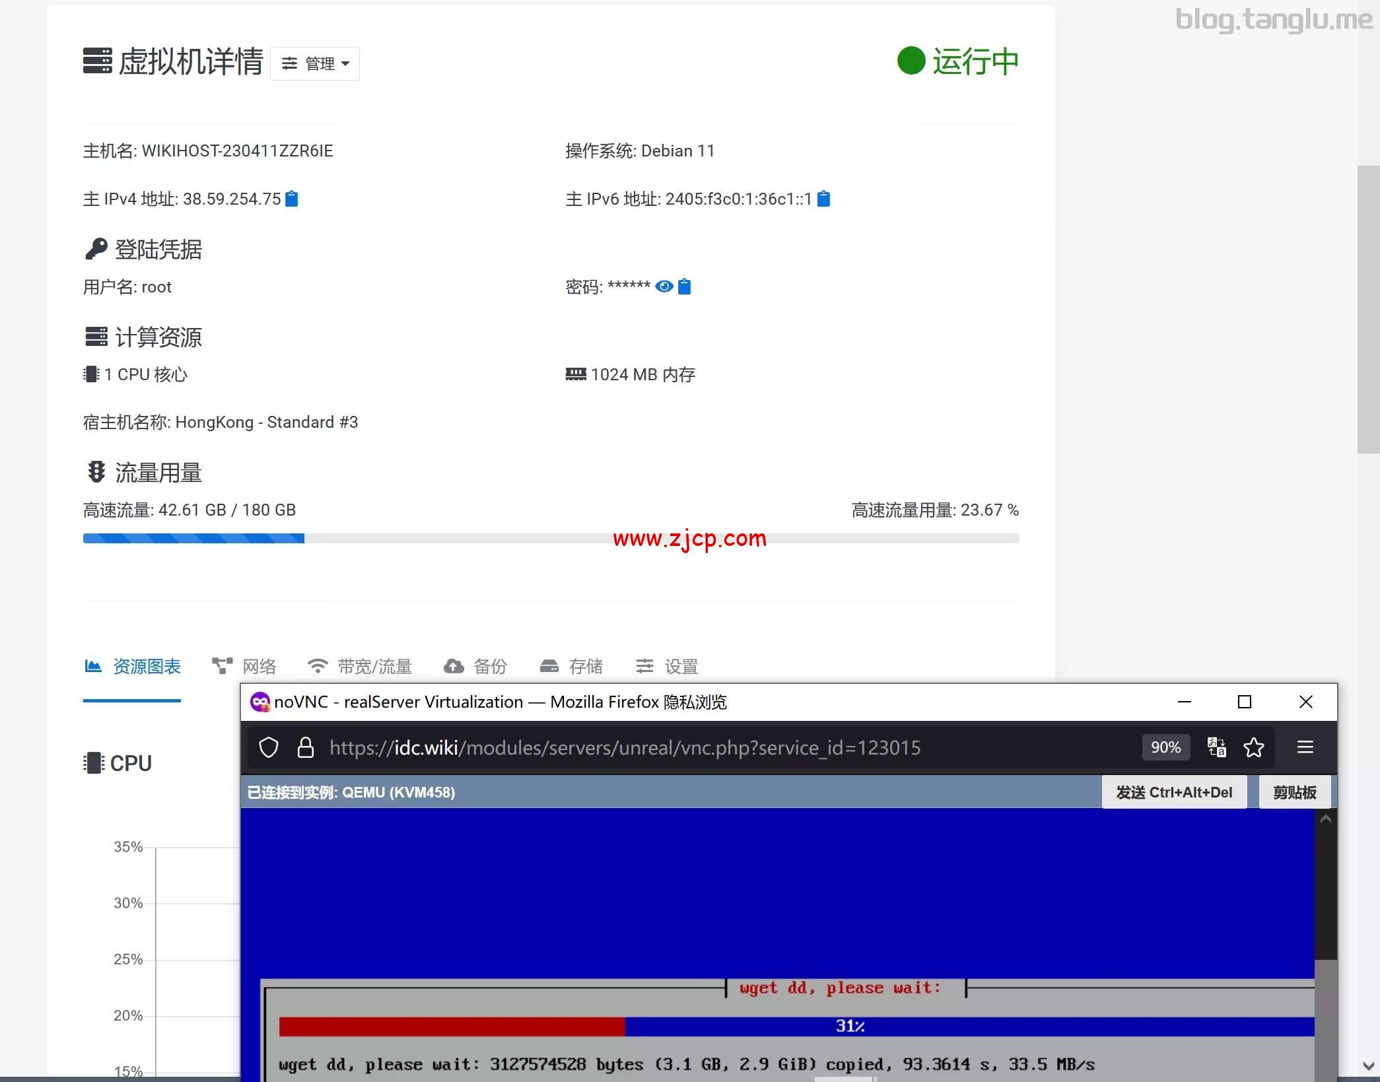Open the 剪贴板 button in noVNC

point(1295,792)
